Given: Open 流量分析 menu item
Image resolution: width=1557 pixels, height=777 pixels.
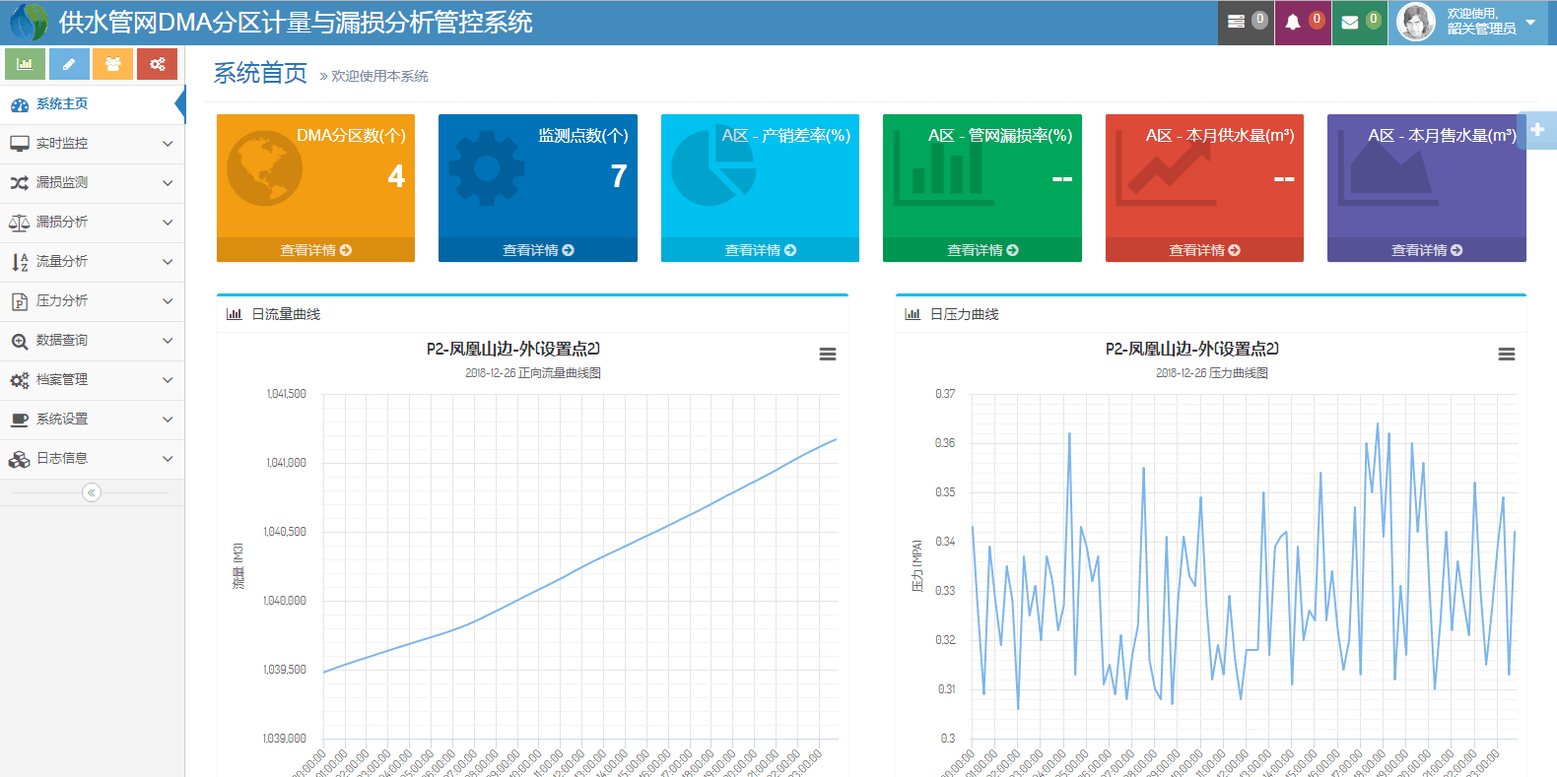Looking at the screenshot, I should pos(93,262).
